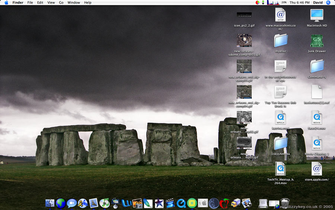This screenshot has width=335, height=210.
Task: Click the Spotlight search icon
Action: 328,3
